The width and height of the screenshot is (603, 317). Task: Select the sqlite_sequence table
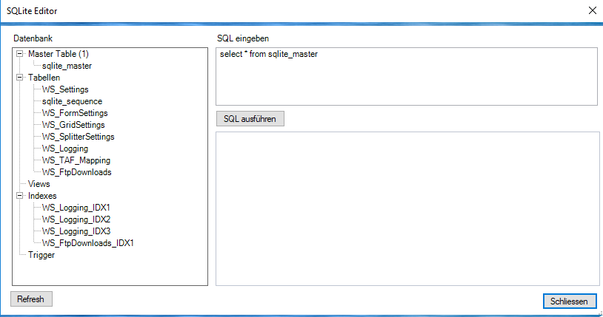(x=72, y=101)
